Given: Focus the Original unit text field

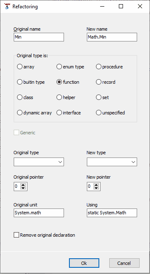Looking at the screenshot, I should point(39,213).
